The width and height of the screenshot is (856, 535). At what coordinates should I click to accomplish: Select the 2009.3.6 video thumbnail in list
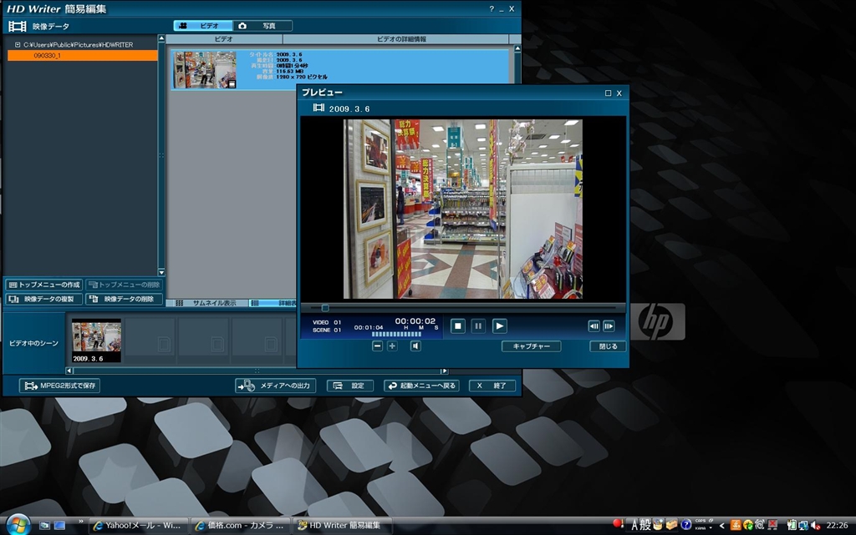coord(205,70)
